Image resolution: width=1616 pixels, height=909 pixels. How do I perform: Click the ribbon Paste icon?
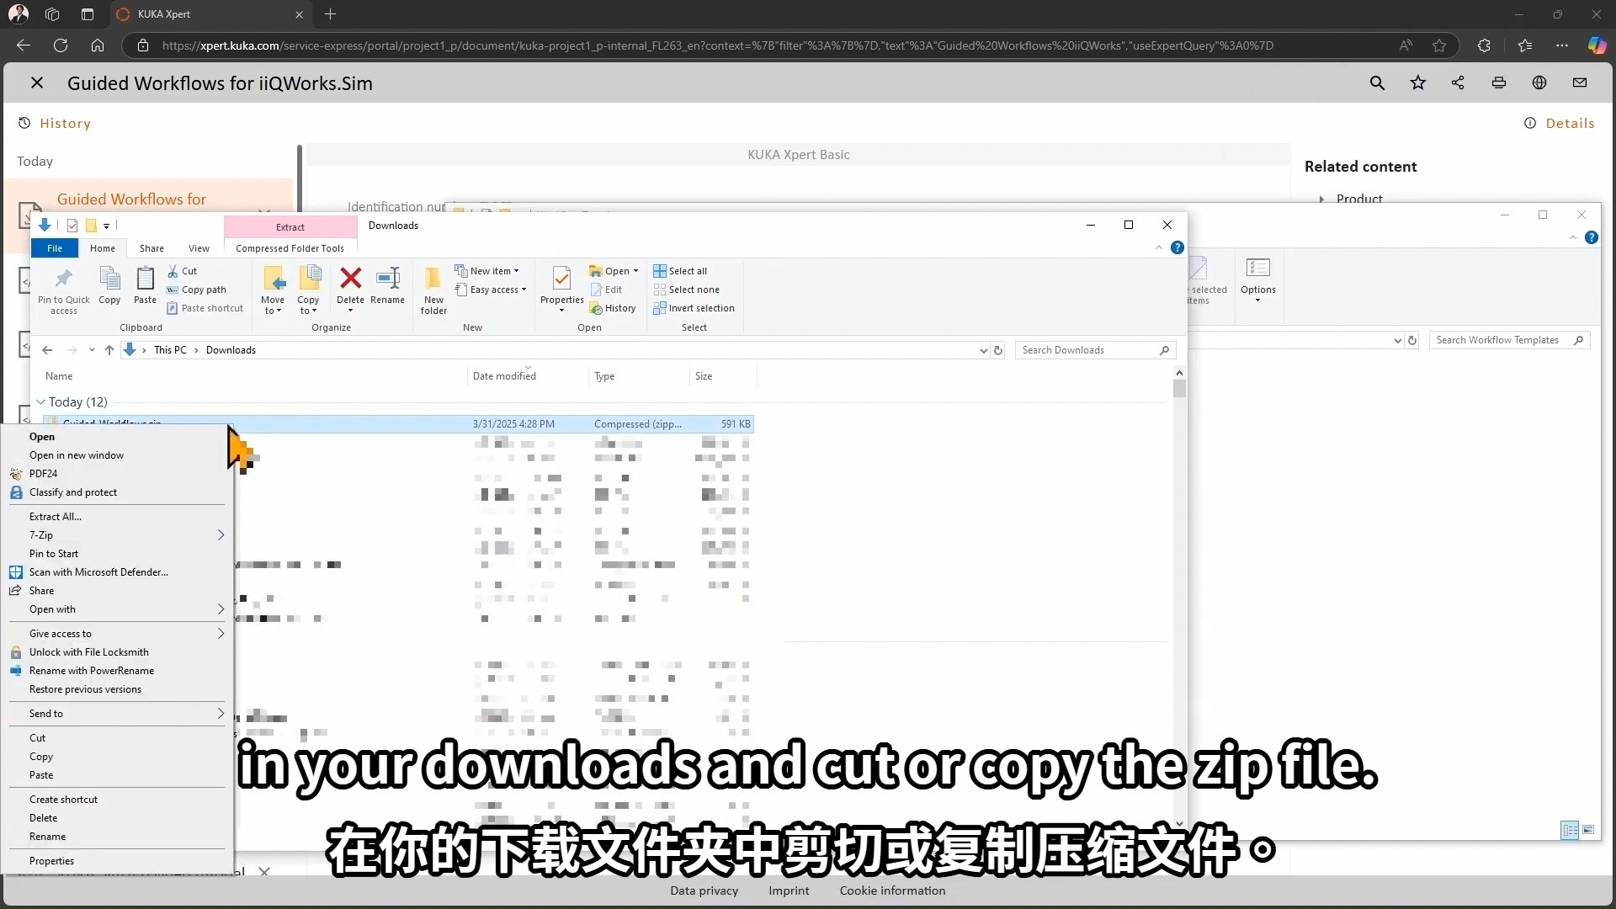tap(145, 285)
